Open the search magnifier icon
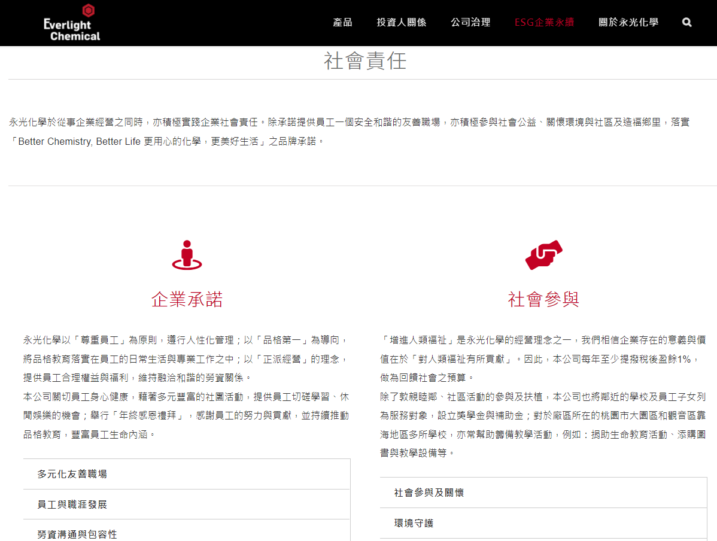717x541 pixels. (x=686, y=22)
